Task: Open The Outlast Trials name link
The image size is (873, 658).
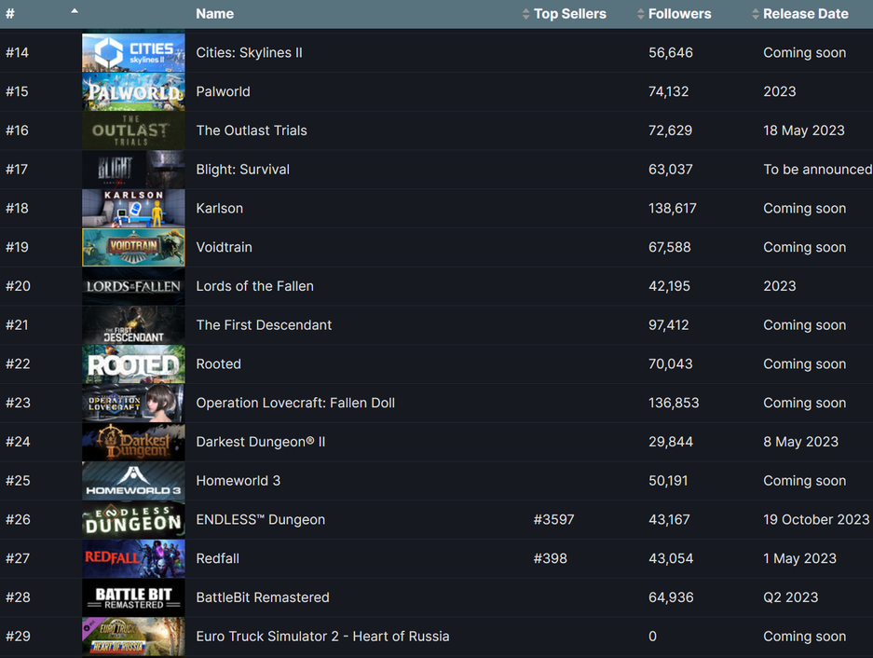Action: pos(252,130)
